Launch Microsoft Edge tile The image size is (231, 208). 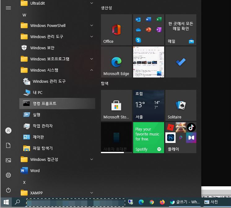(116, 62)
